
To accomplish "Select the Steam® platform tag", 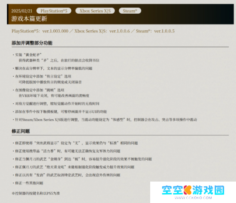I will tap(130, 11).
